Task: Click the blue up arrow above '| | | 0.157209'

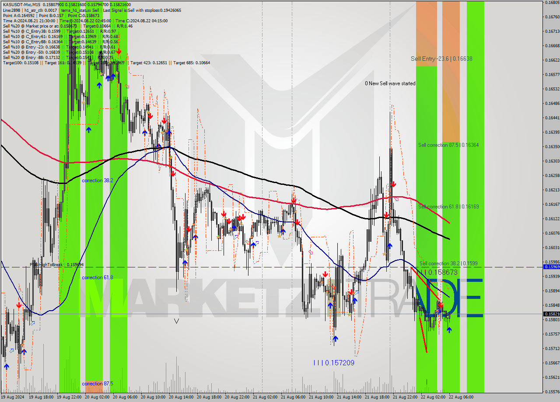Action: pyautogui.click(x=335, y=339)
